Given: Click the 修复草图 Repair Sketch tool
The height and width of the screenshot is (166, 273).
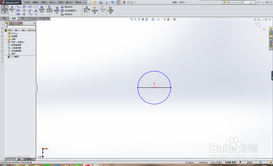Looking at the screenshot, I should point(94,10).
